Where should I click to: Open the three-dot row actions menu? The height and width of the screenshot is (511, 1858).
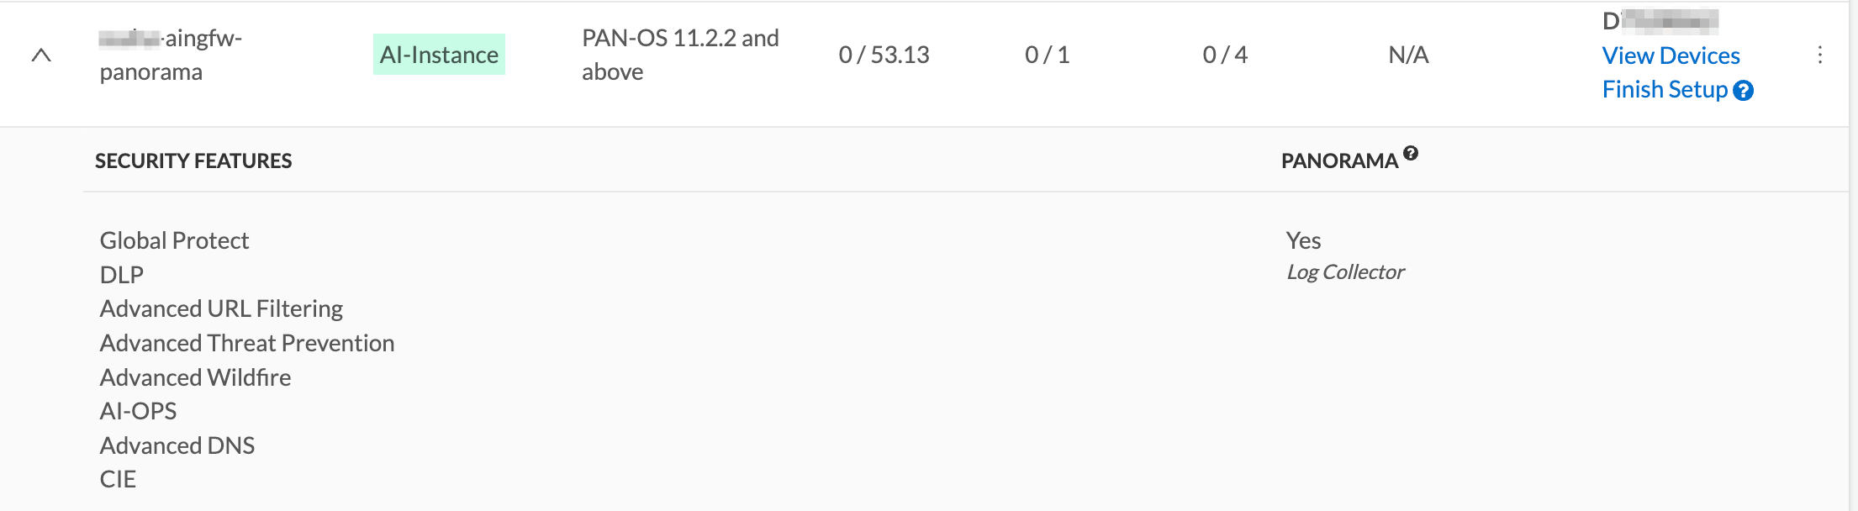1819,55
